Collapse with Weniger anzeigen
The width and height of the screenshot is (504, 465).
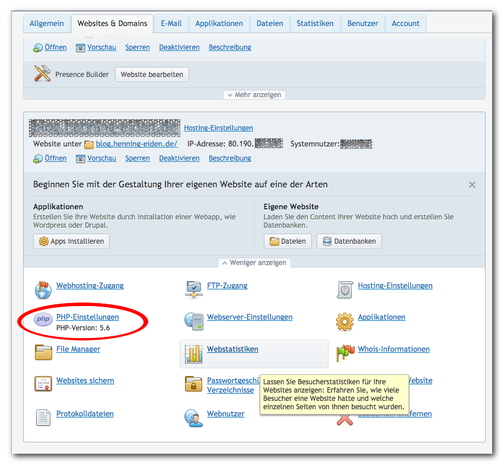click(x=254, y=263)
